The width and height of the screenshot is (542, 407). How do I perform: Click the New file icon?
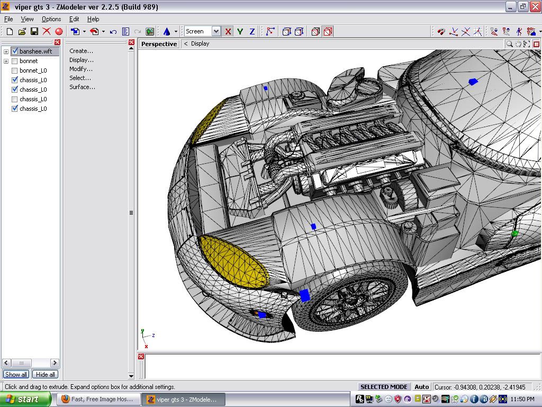pyautogui.click(x=10, y=32)
